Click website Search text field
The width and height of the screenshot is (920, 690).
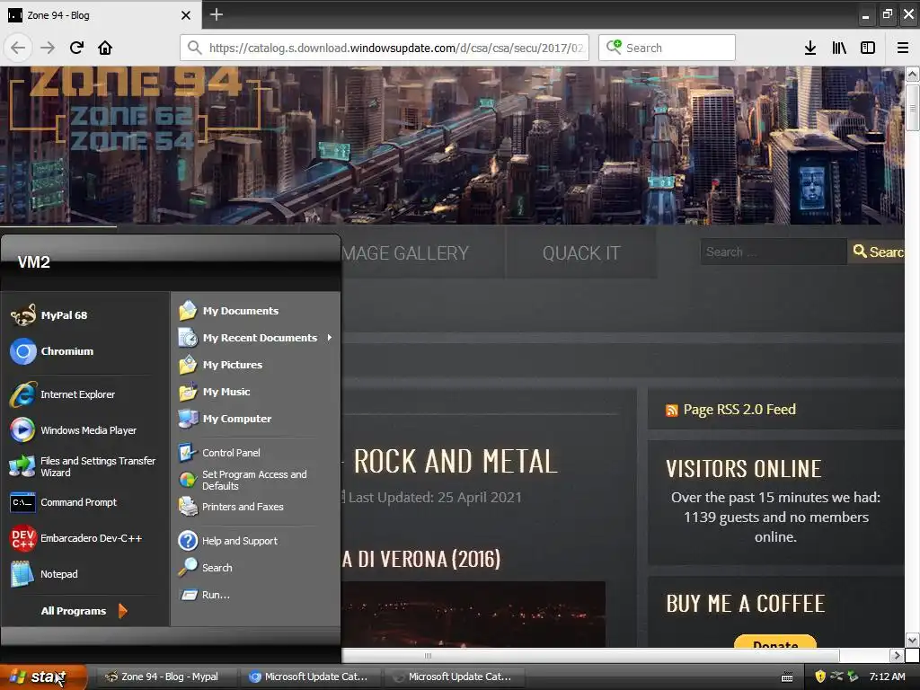[774, 252]
